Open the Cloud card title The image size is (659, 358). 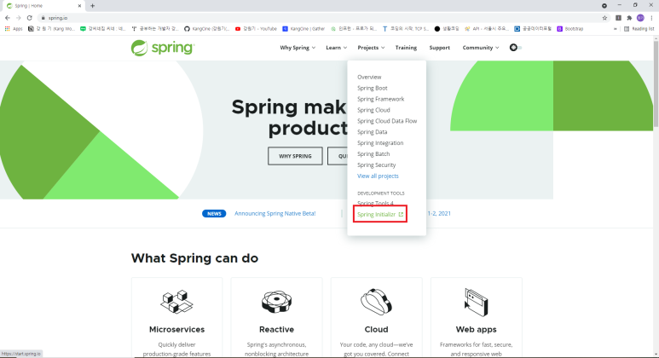376,329
